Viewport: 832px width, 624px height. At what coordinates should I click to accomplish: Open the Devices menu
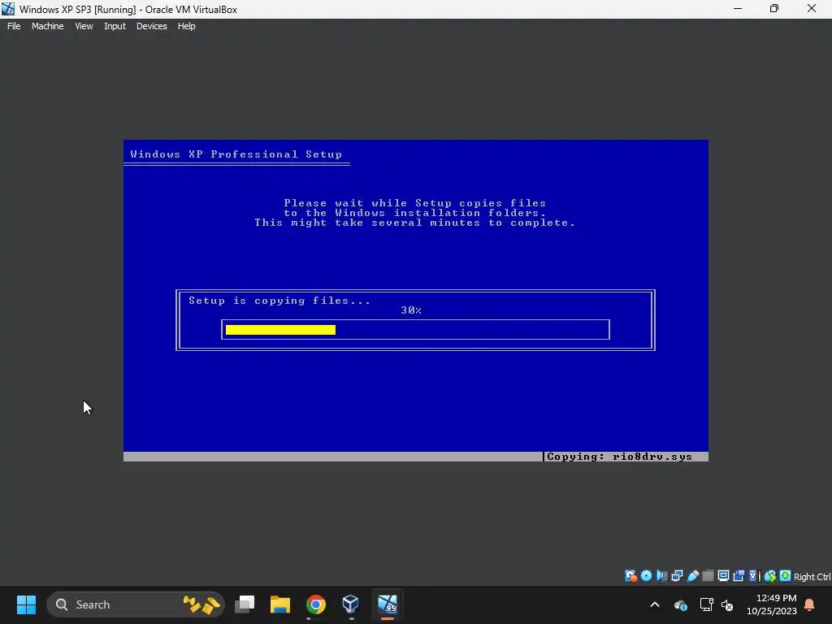[x=152, y=26]
